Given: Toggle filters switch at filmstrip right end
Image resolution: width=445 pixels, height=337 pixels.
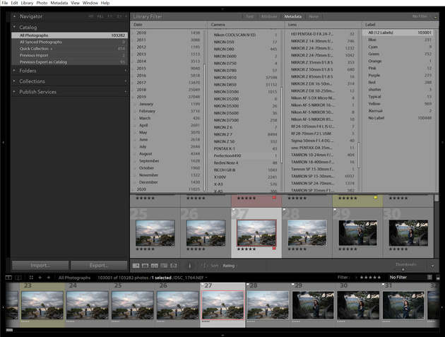Looking at the screenshot, I should [x=438, y=278].
